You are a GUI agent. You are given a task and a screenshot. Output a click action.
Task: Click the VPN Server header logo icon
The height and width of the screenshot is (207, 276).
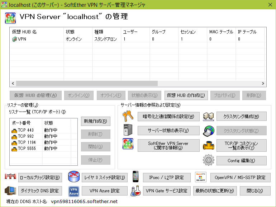[x=10, y=18]
